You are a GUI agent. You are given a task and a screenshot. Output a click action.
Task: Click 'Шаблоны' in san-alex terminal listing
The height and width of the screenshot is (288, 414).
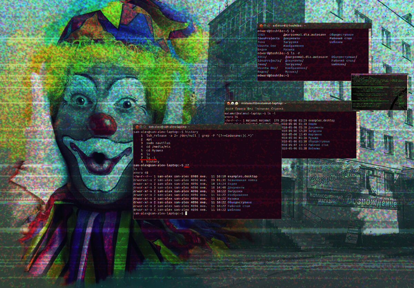click(234, 210)
